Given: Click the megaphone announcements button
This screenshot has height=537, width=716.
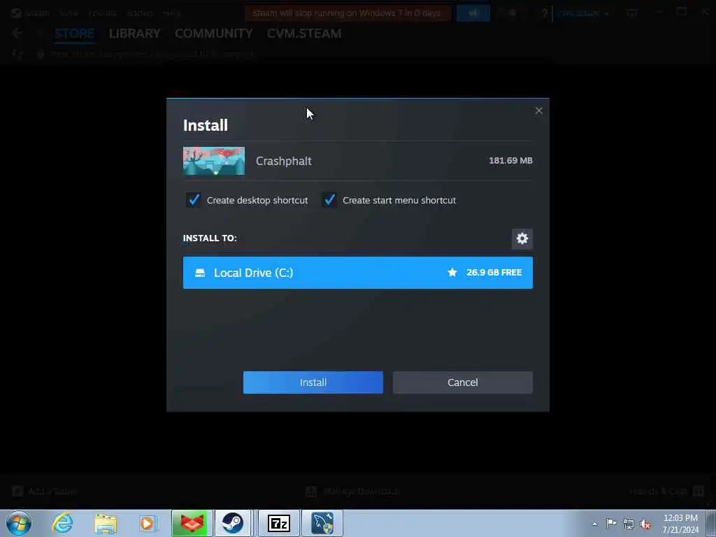Looking at the screenshot, I should (x=473, y=13).
